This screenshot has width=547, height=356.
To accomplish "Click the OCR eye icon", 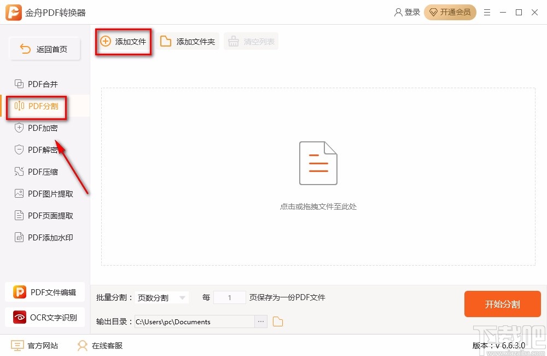I will tap(20, 317).
